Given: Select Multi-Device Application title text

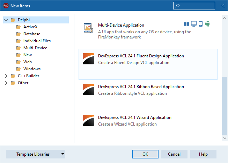Looking at the screenshot, I should 121,25.
